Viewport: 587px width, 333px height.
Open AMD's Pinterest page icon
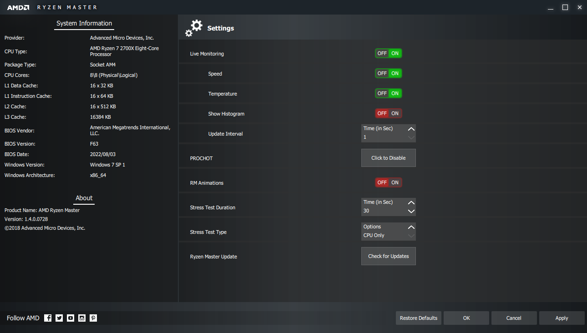93,318
